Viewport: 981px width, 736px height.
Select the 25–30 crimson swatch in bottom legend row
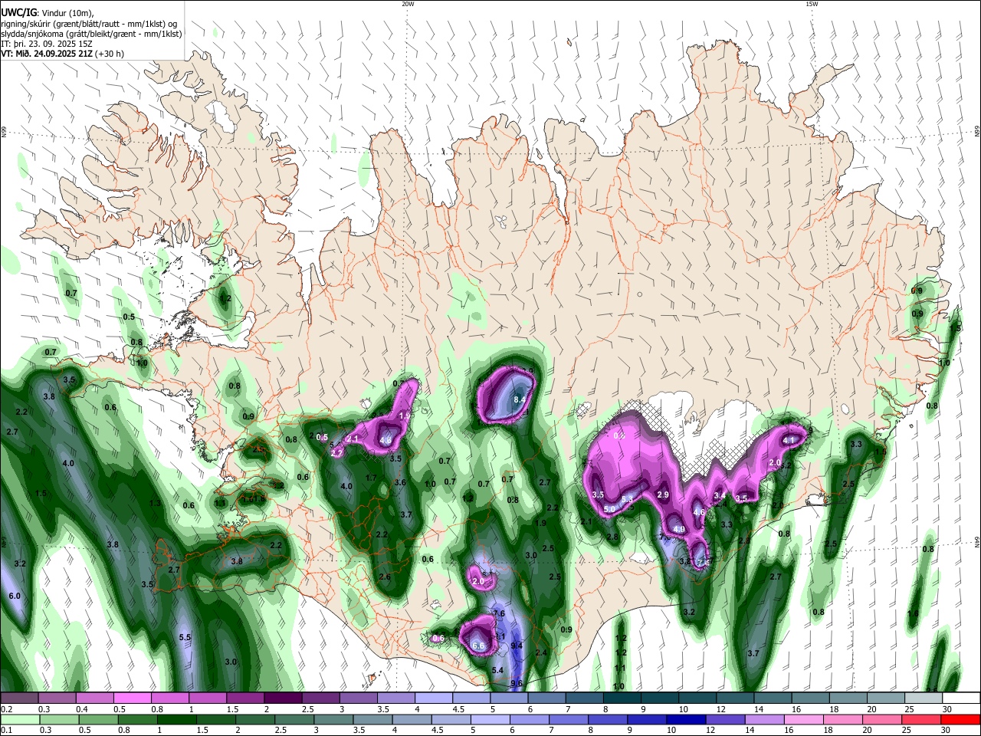coord(922,719)
